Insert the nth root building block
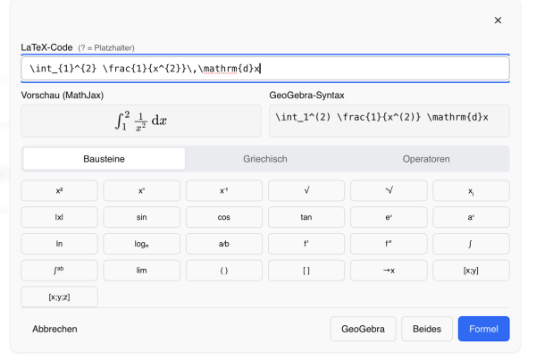Screen dimensions: 536x360 pos(389,190)
